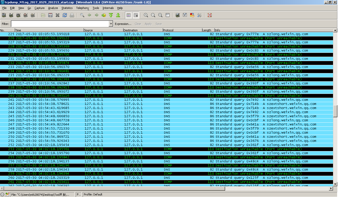Toggle packet list colorization

pos(129,15)
